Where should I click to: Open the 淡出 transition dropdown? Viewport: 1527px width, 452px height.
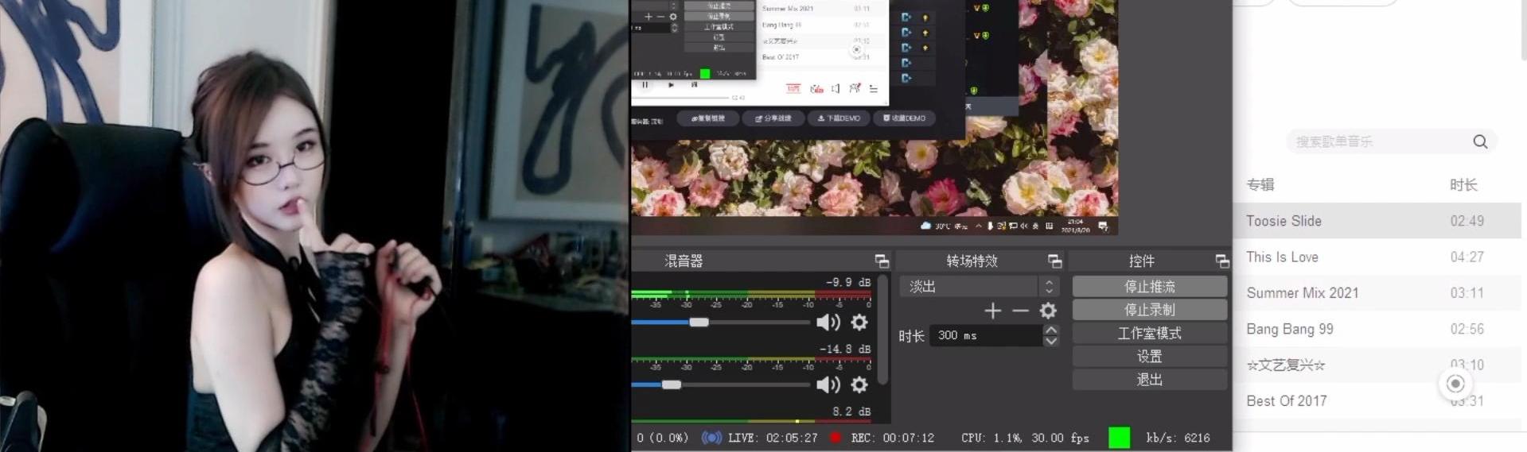(978, 287)
